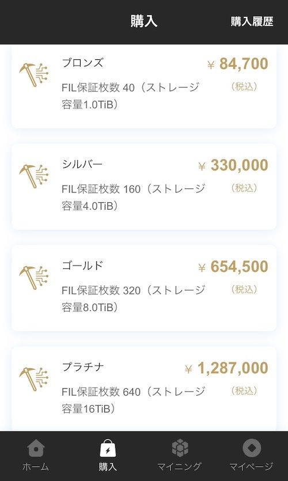Tap the Gold plan pickaxe icon
Viewport: 288px width, 481px height.
coord(34,278)
